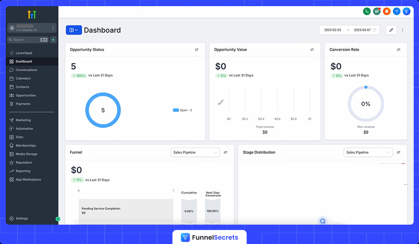Open the Conversion Rate widget filter icon
The image size is (419, 244).
coord(398,50)
